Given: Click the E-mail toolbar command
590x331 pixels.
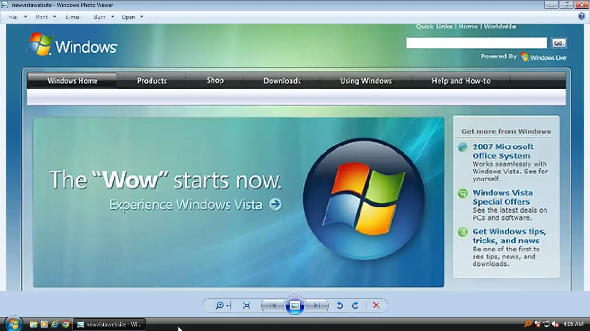Looking at the screenshot, I should pyautogui.click(x=73, y=17).
